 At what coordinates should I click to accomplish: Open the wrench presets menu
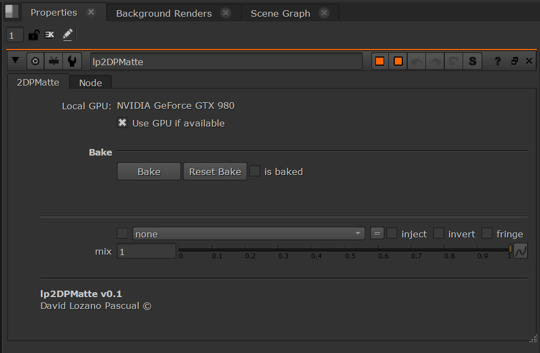click(72, 61)
